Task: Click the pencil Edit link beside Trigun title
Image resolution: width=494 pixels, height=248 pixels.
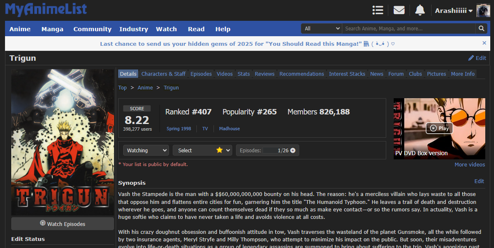Action: click(x=477, y=58)
